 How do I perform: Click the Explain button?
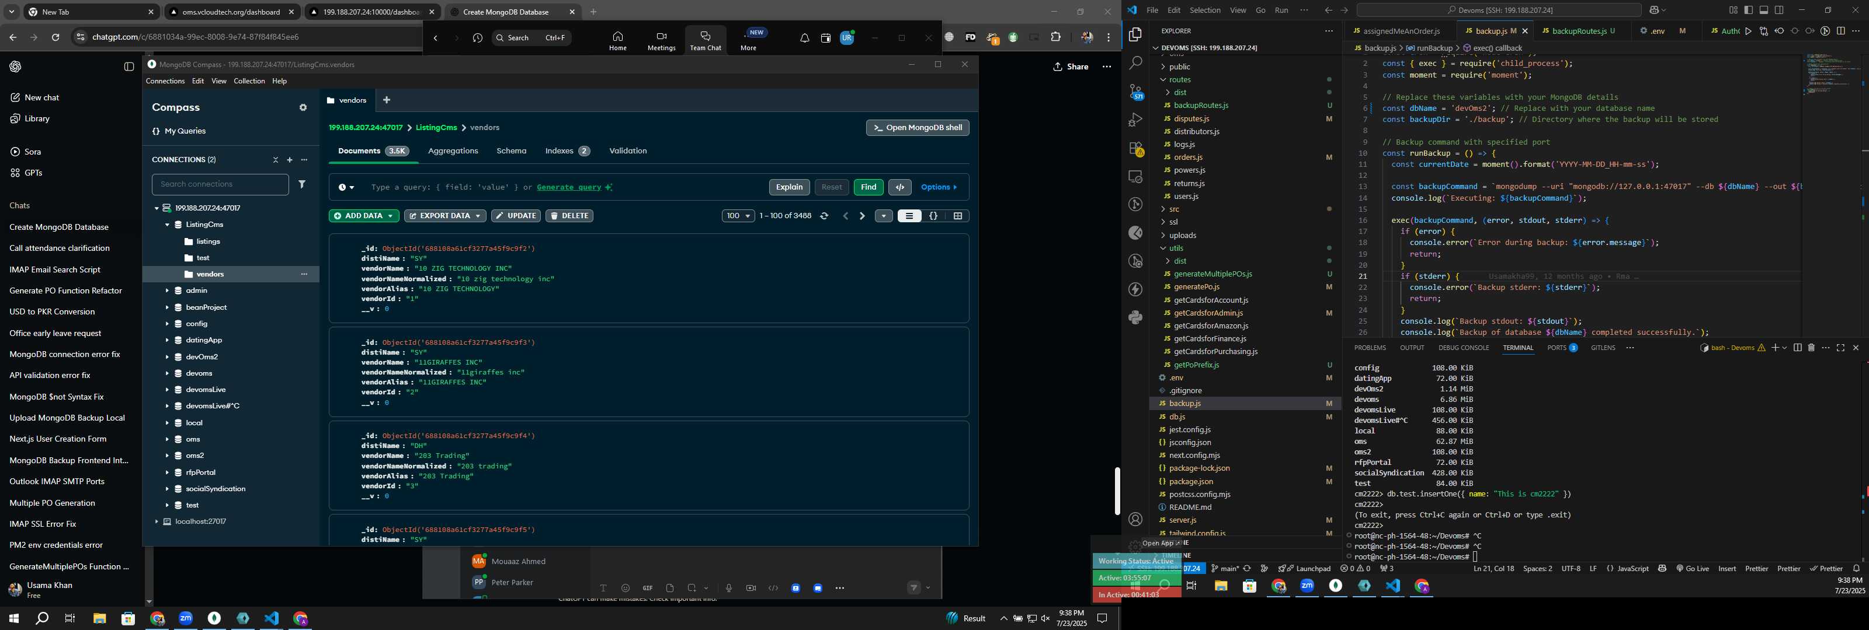(790, 187)
